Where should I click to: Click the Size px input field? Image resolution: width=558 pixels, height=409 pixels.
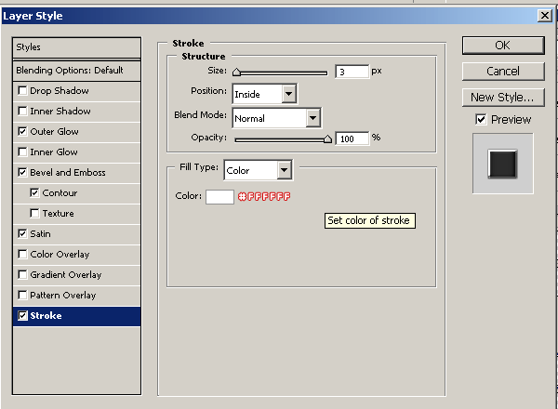[352, 71]
